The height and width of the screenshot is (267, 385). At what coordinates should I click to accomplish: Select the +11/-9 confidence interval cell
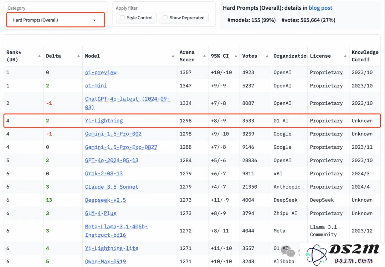tap(220, 200)
